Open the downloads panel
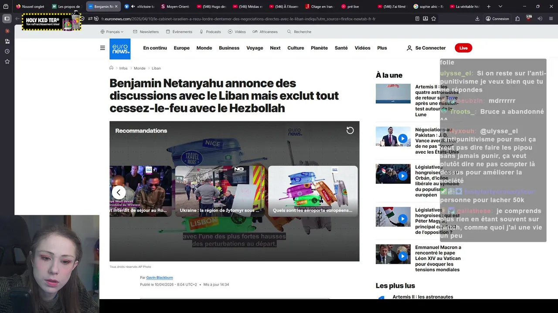The image size is (558, 313). [477, 19]
